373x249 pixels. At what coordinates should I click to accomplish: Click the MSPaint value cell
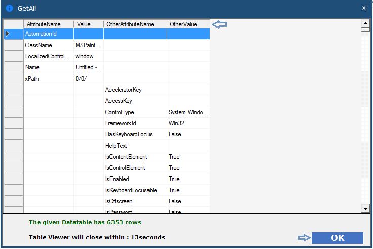tap(88, 45)
